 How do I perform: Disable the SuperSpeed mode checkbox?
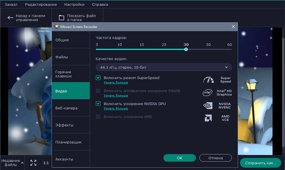tap(98, 78)
